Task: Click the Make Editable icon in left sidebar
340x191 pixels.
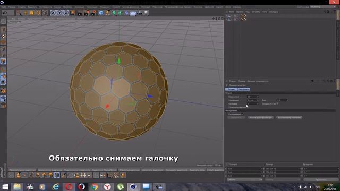Action: click(3, 21)
